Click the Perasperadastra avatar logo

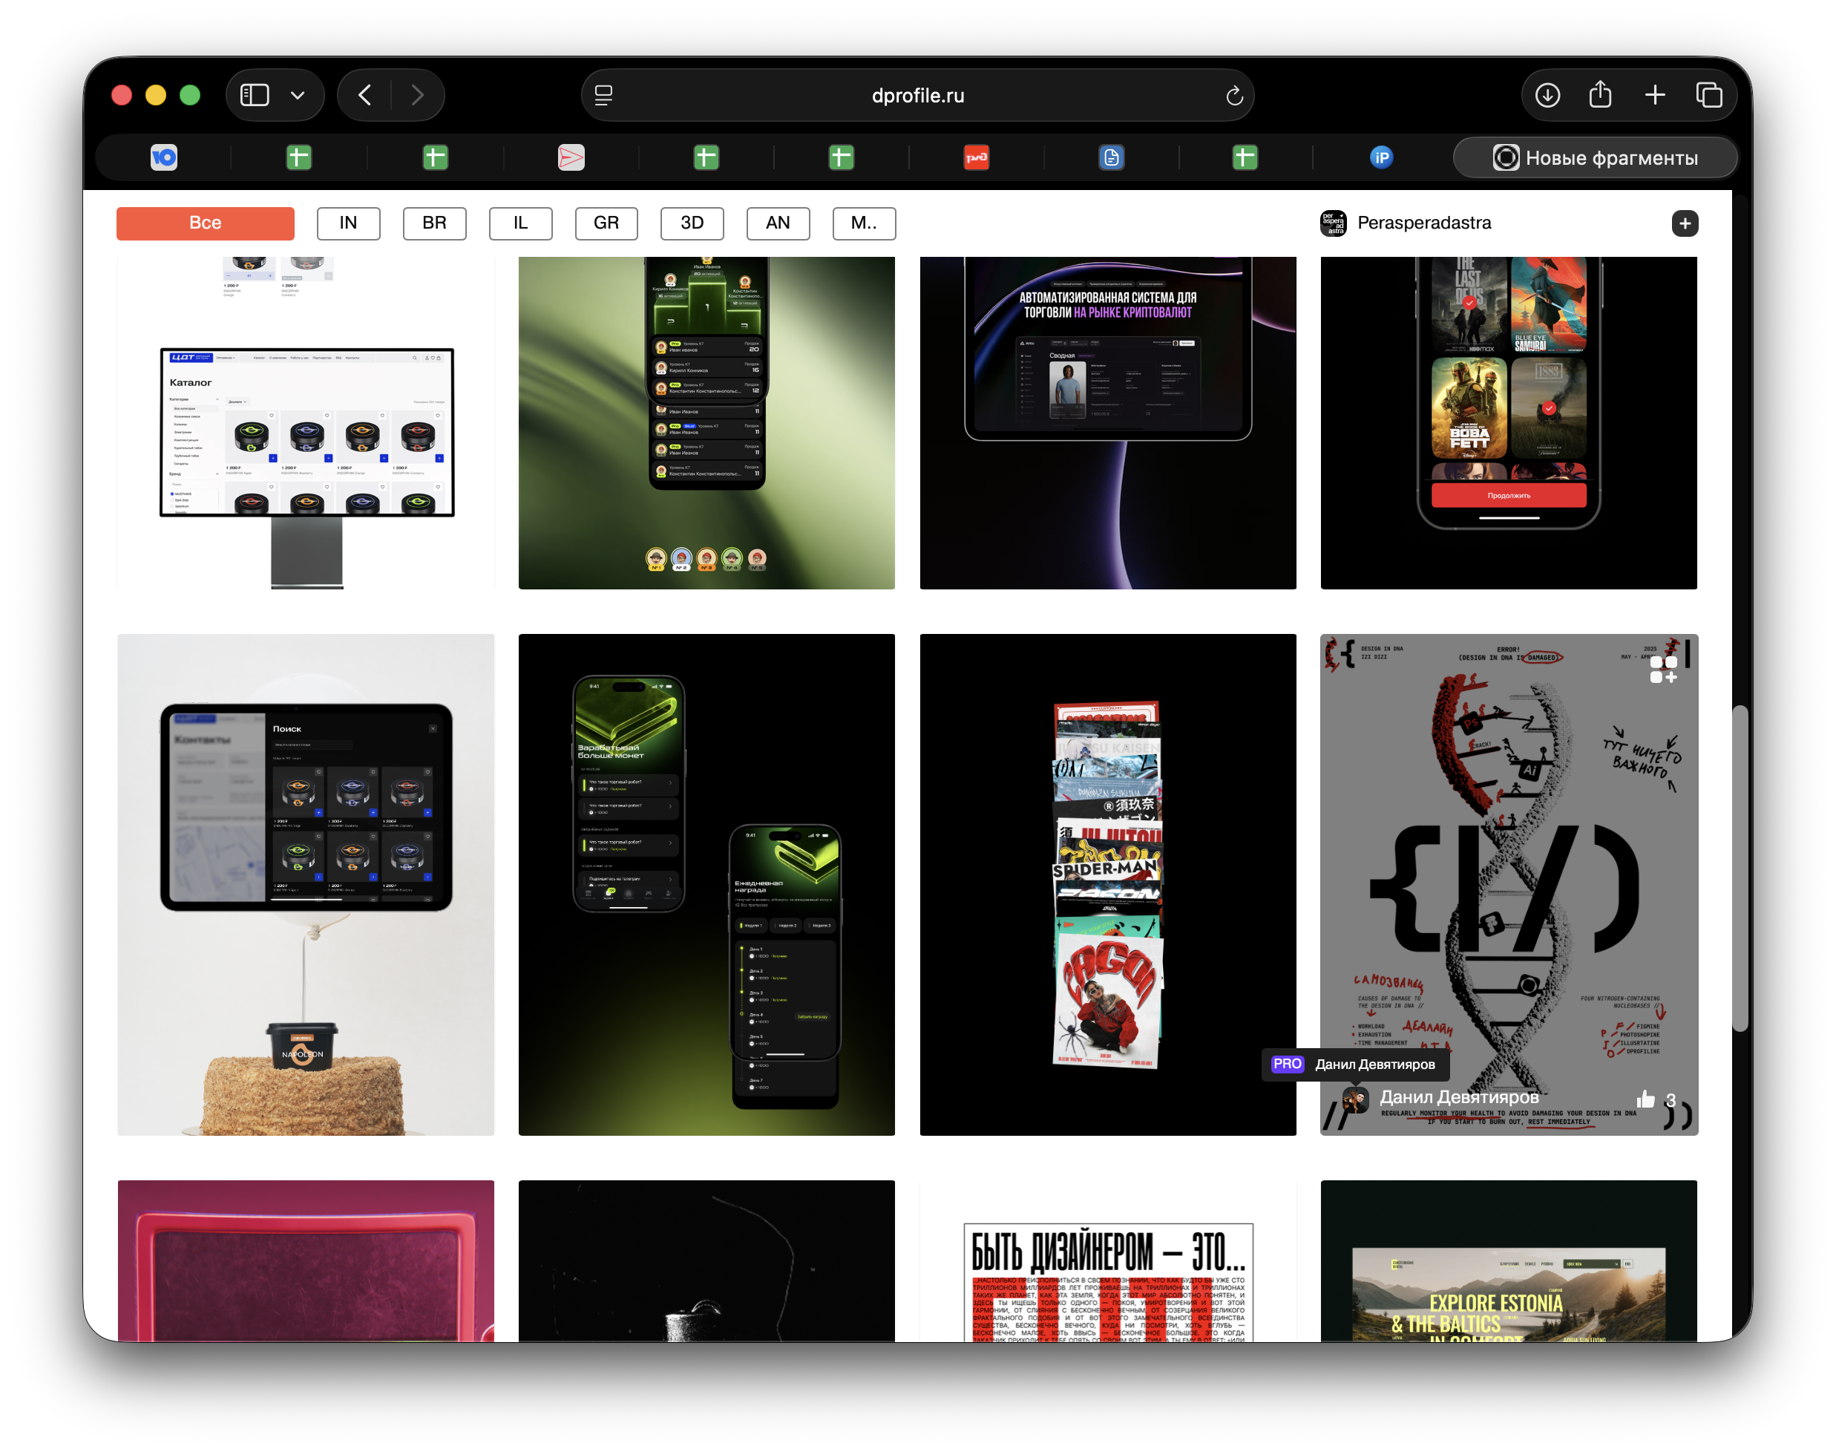click(1333, 223)
